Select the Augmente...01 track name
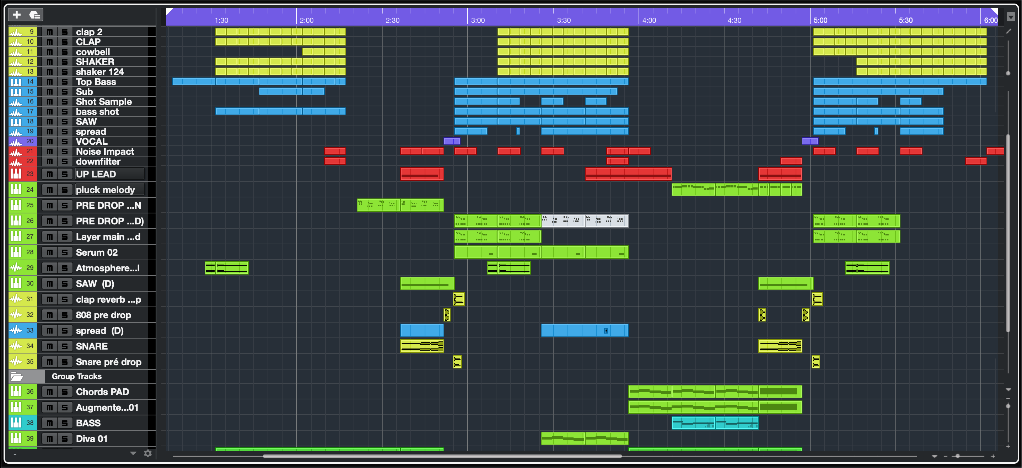The image size is (1022, 468). click(x=107, y=407)
